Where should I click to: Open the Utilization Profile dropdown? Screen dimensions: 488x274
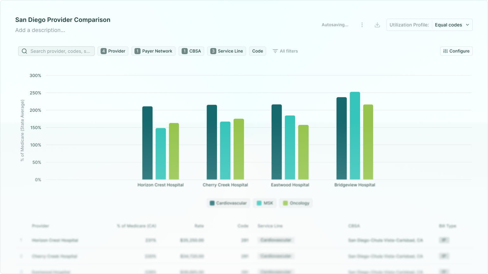452,25
